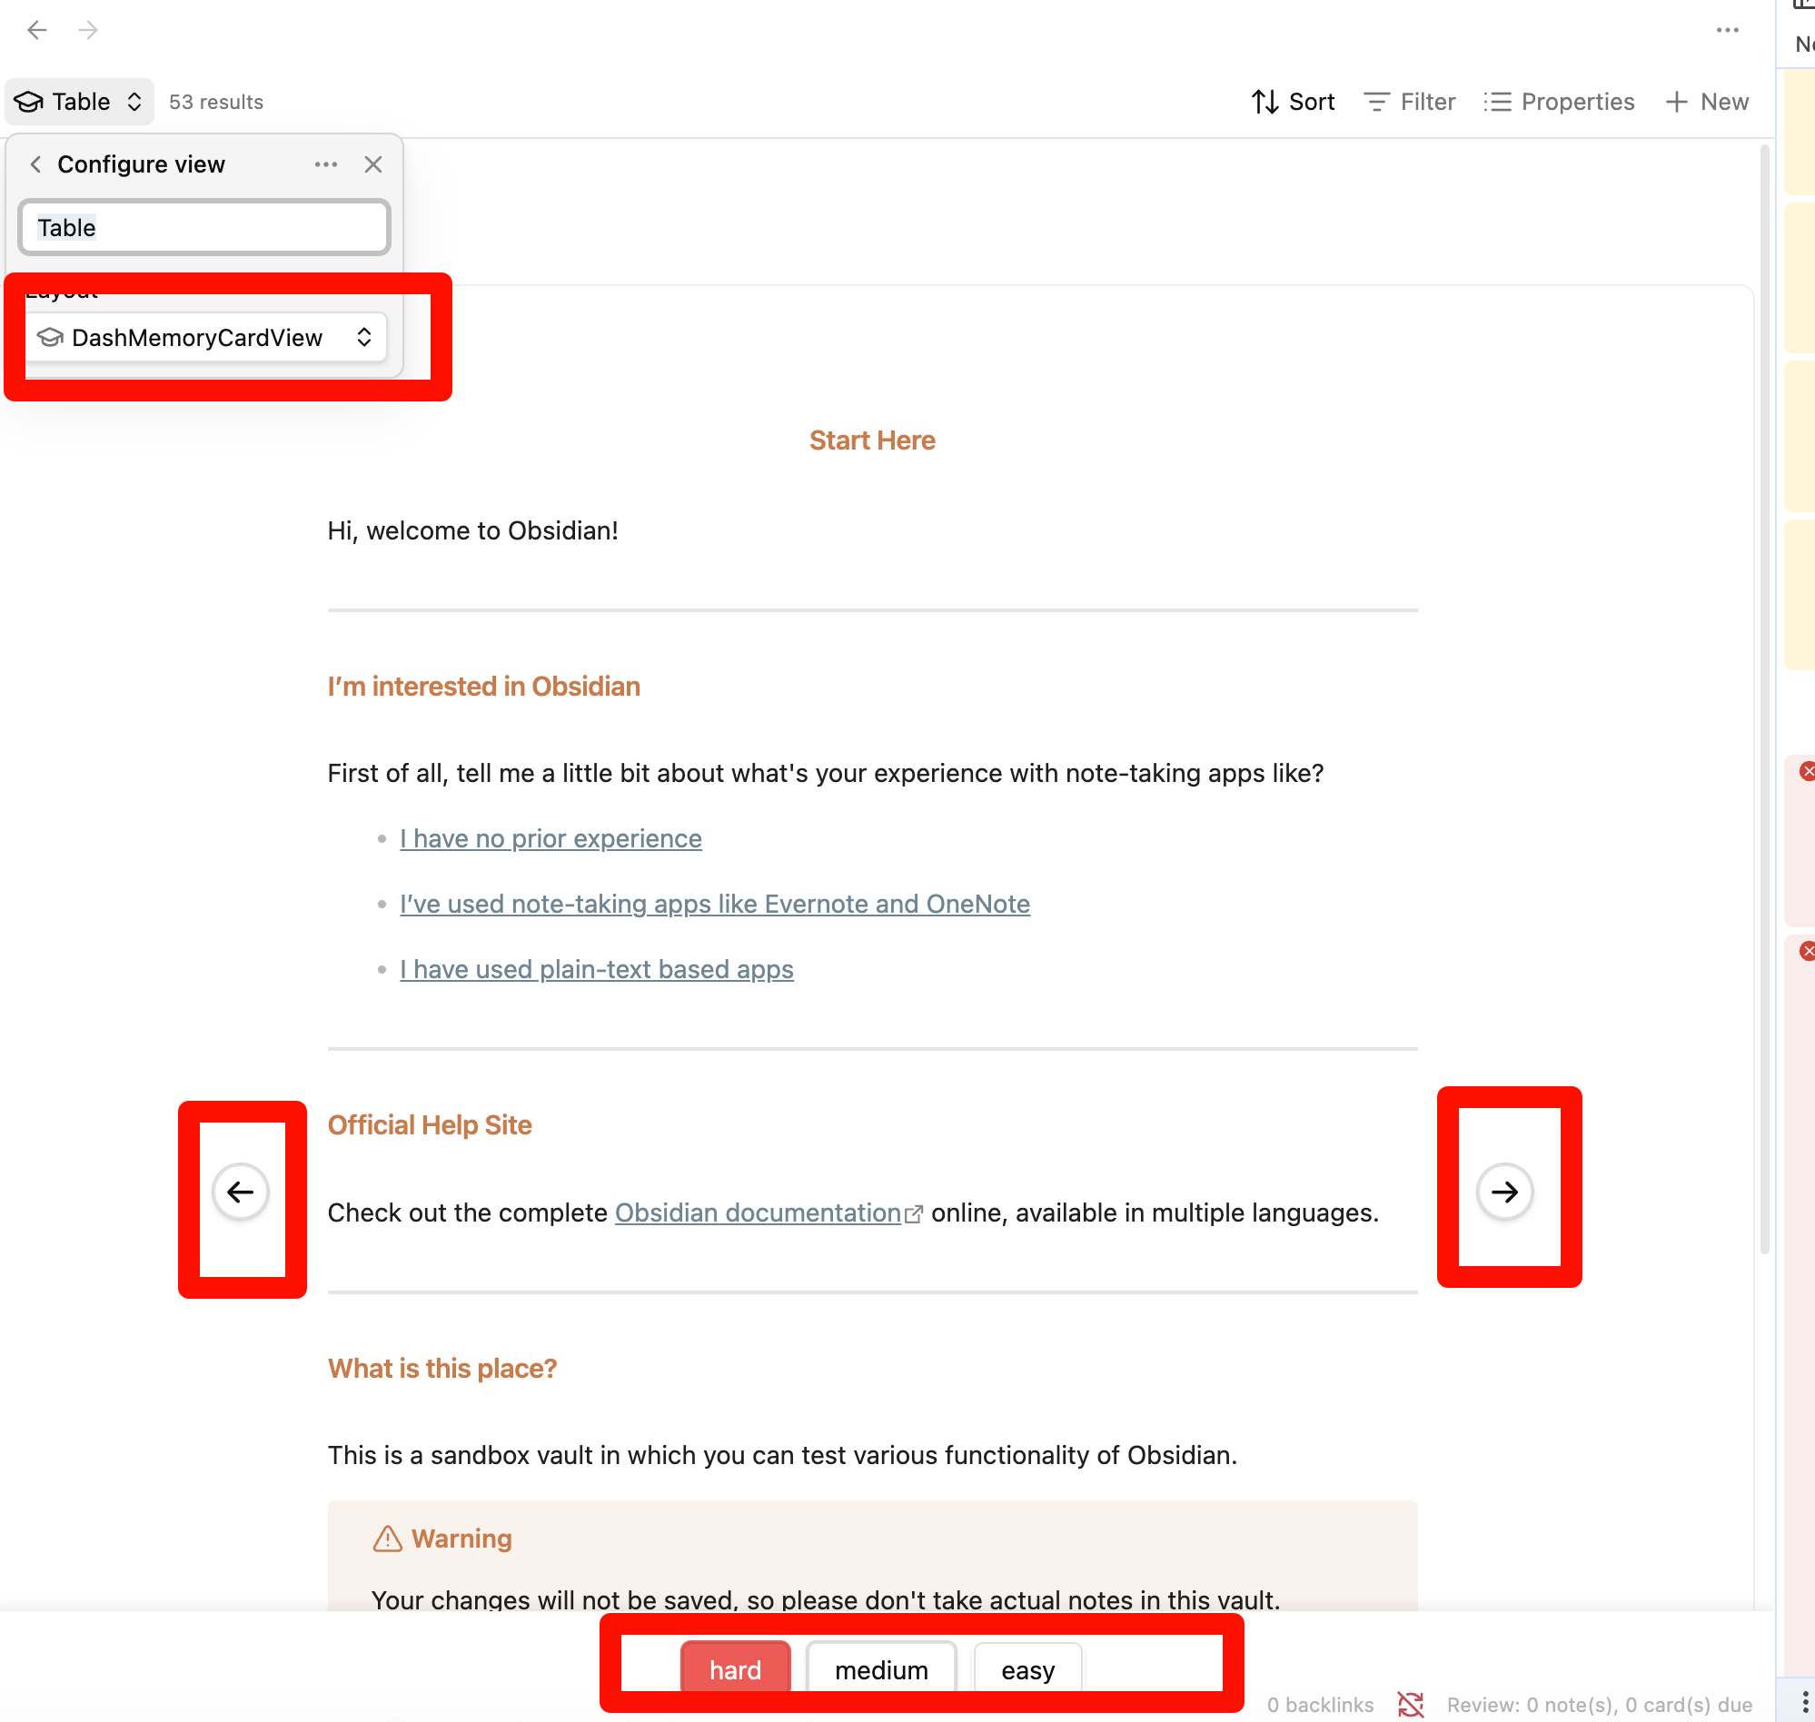The width and height of the screenshot is (1815, 1722).
Task: Go to previous memory card arrow
Action: pyautogui.click(x=241, y=1192)
